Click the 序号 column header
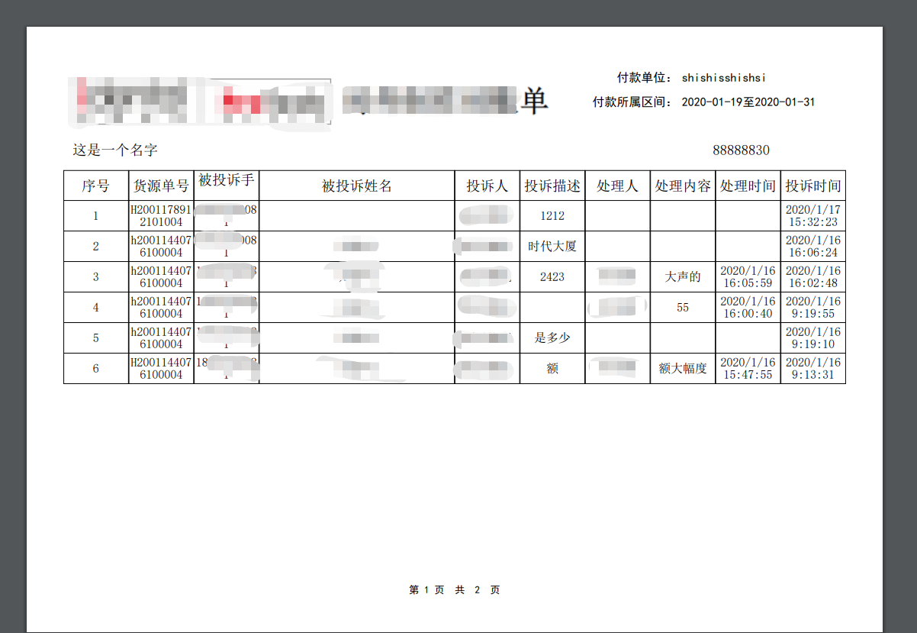Viewport: 917px width, 633px height. [x=96, y=186]
